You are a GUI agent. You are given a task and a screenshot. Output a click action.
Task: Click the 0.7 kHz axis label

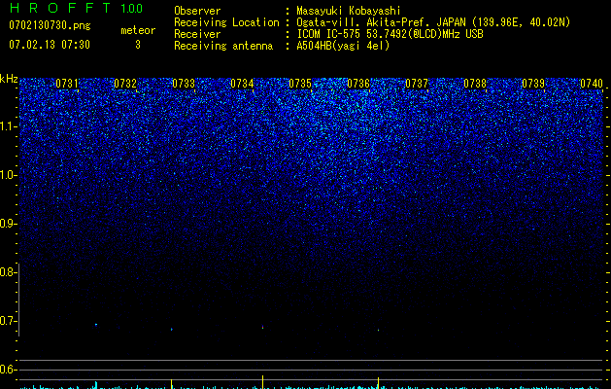point(8,321)
